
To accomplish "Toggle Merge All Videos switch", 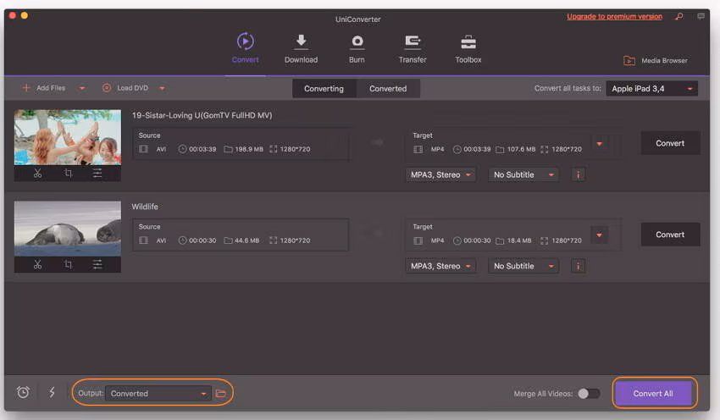I will point(589,394).
